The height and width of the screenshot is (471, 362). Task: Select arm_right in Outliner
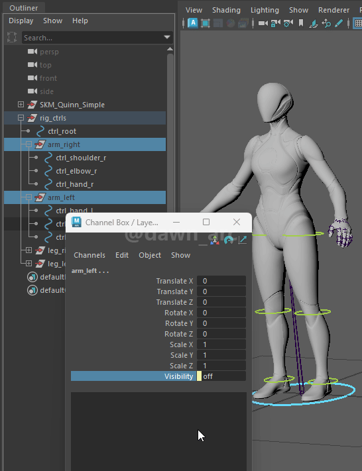point(85,144)
